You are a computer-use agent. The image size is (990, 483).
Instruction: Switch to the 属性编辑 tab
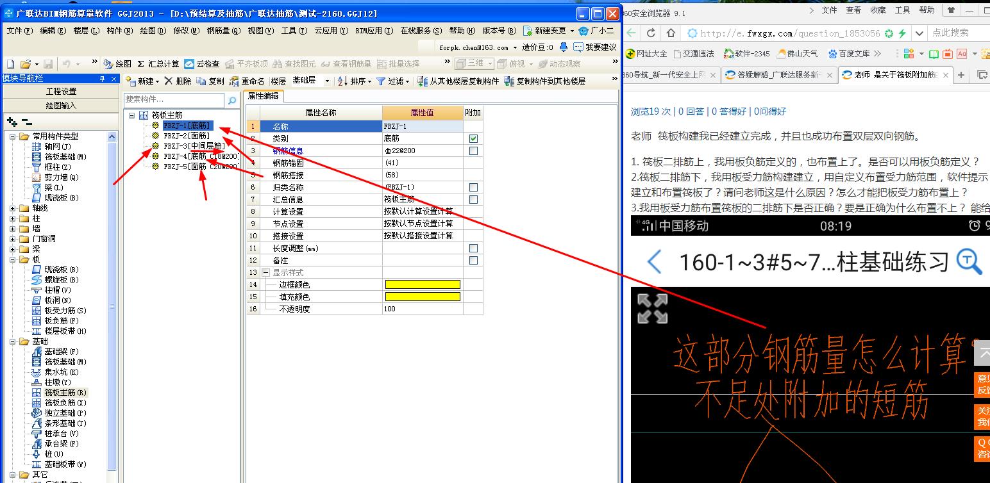click(263, 96)
